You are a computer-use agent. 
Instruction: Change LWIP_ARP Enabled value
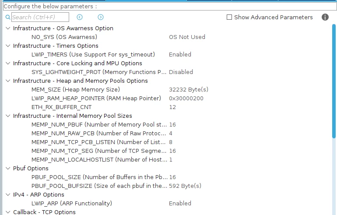click(x=180, y=203)
